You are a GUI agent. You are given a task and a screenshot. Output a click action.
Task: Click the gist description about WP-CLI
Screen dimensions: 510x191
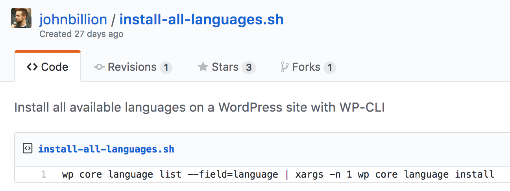click(x=199, y=107)
